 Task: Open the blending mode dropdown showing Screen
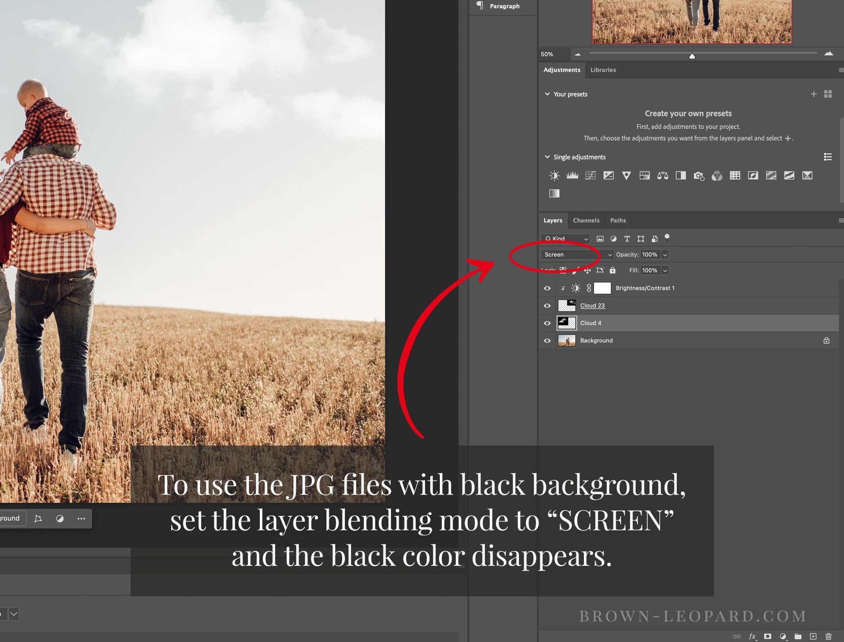[x=577, y=254]
